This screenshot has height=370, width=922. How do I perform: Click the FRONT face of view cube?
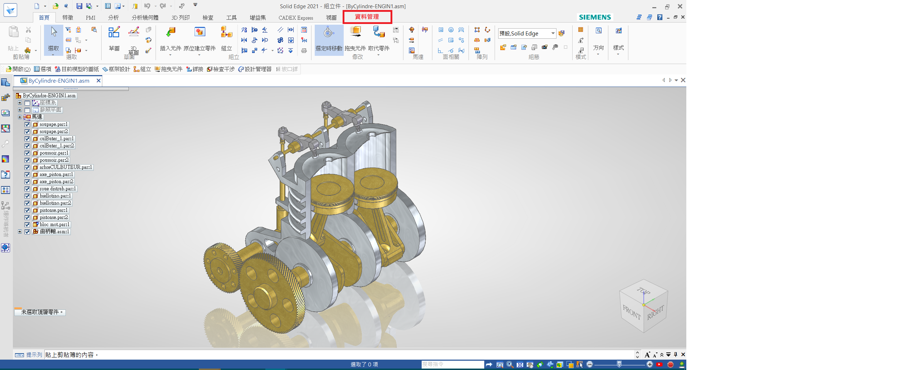(x=631, y=313)
